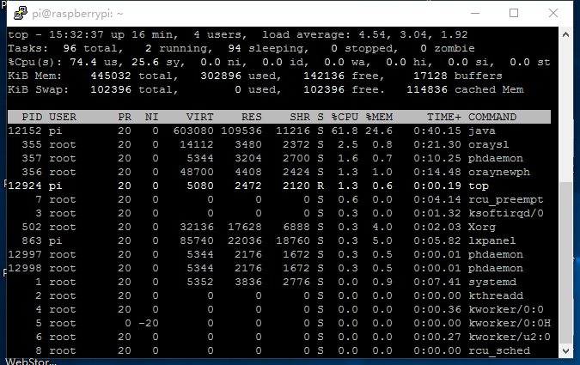Click the systemd command name

point(492,283)
